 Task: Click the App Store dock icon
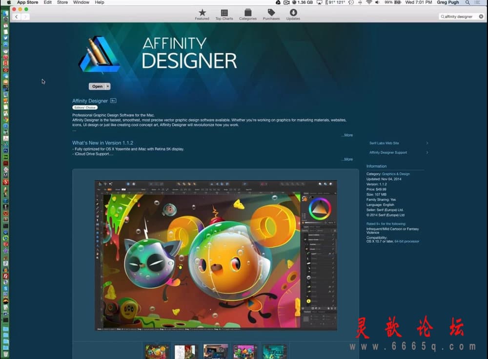(x=5, y=44)
